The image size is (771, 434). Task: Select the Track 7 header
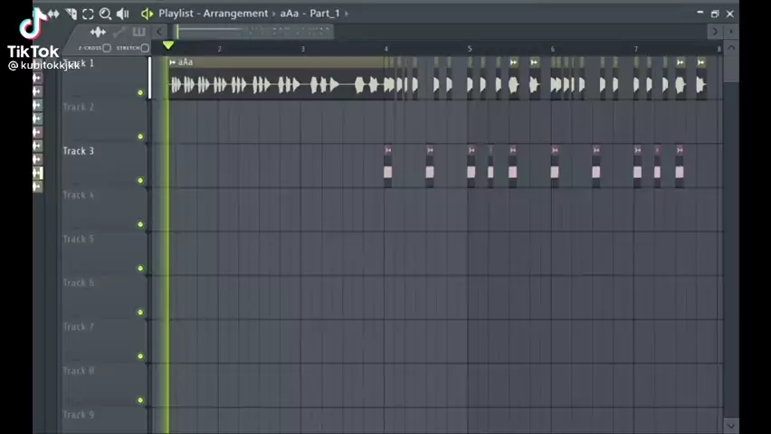click(x=105, y=341)
